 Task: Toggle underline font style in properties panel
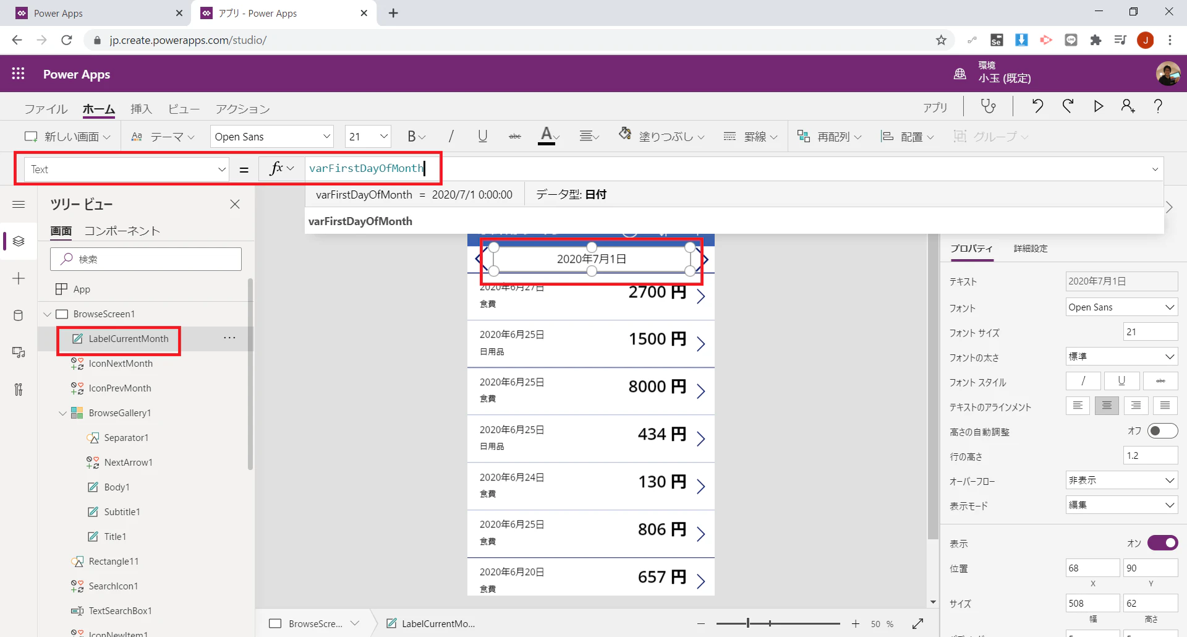1121,381
